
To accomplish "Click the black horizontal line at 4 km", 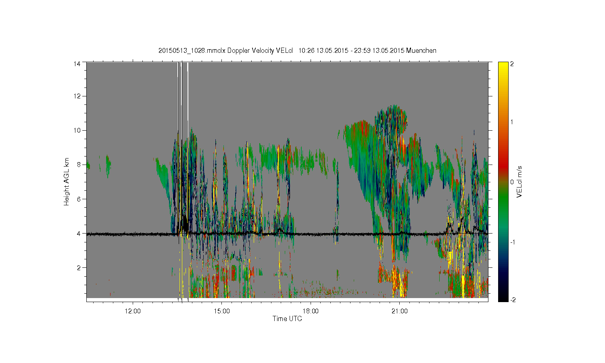I will coord(287,234).
